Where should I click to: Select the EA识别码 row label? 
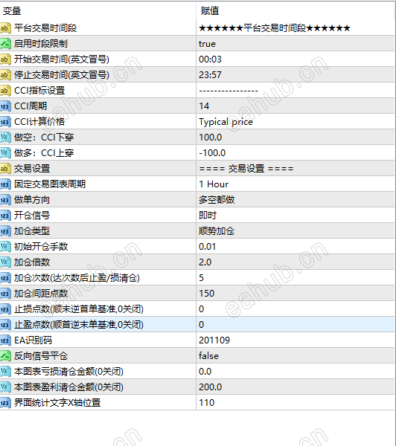click(33, 340)
